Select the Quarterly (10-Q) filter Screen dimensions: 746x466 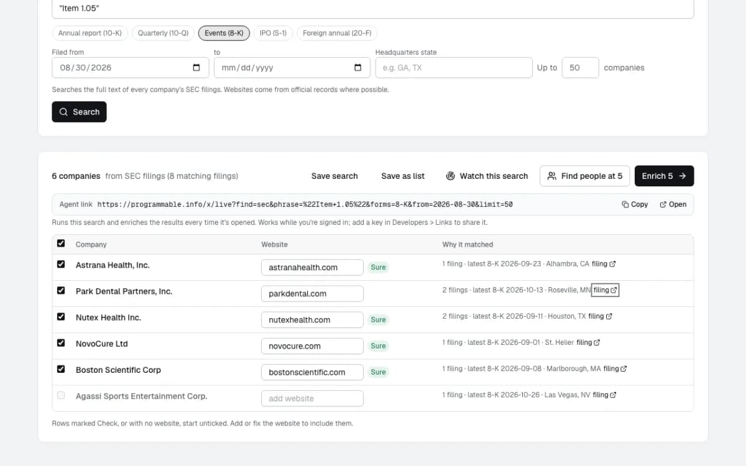163,33
